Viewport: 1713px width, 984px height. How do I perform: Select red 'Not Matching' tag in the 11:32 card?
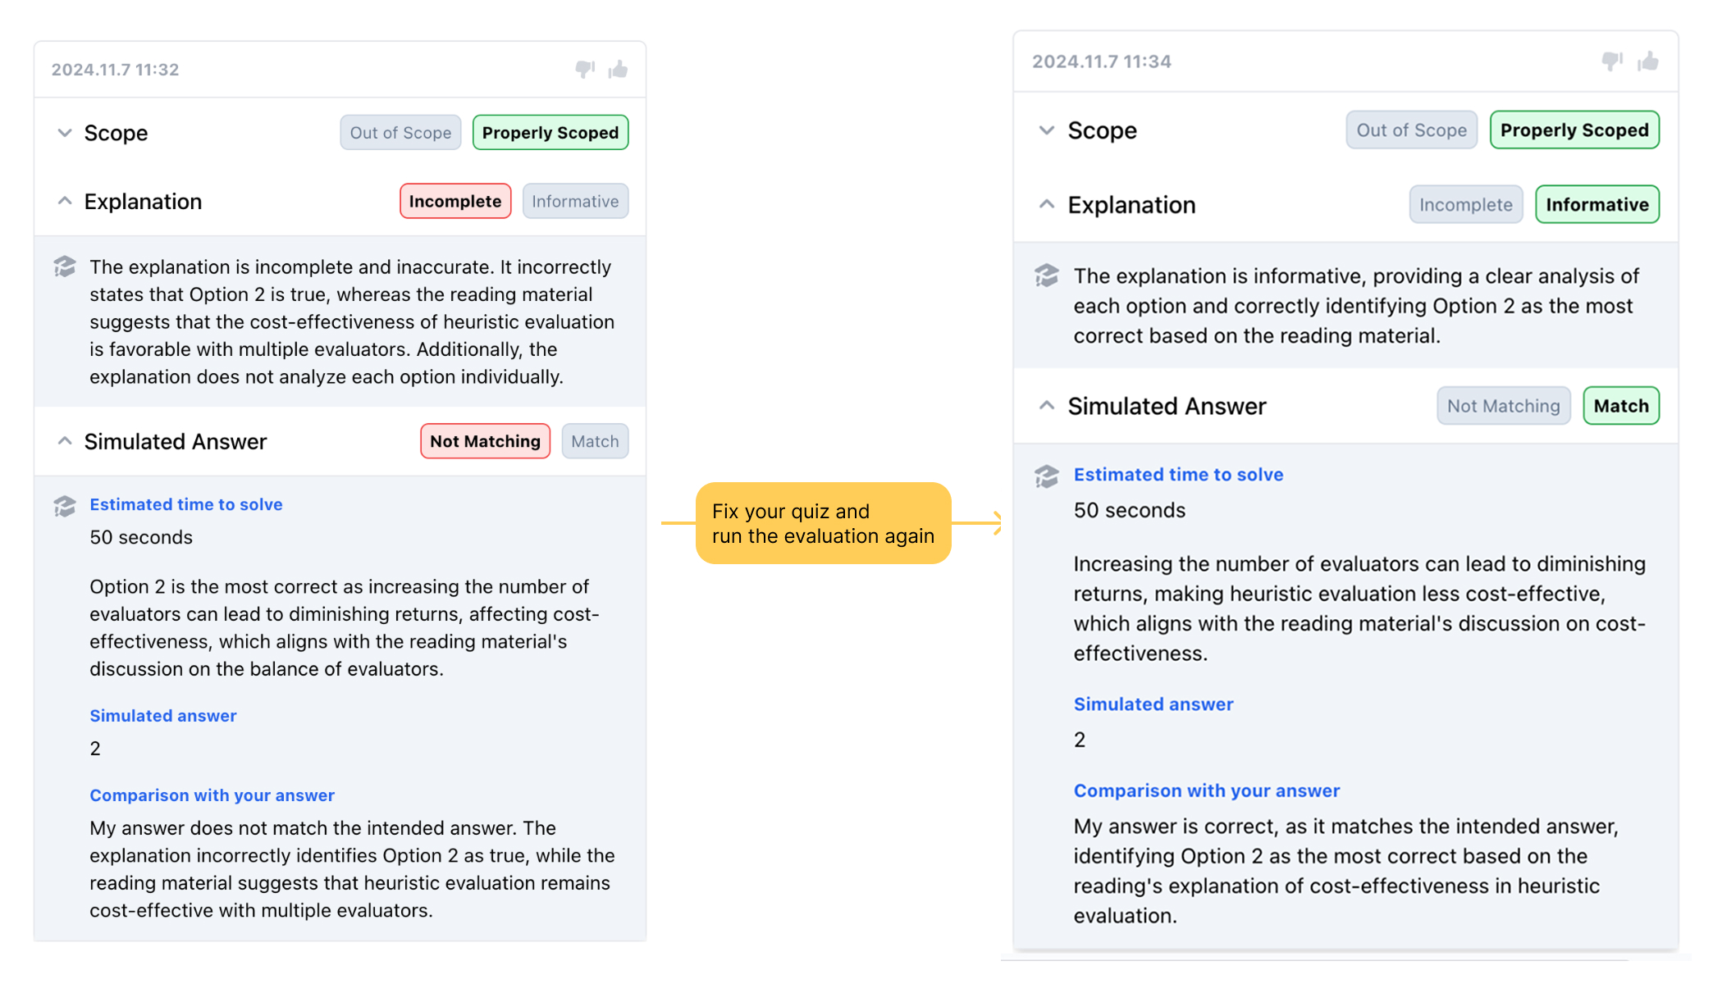coord(486,441)
